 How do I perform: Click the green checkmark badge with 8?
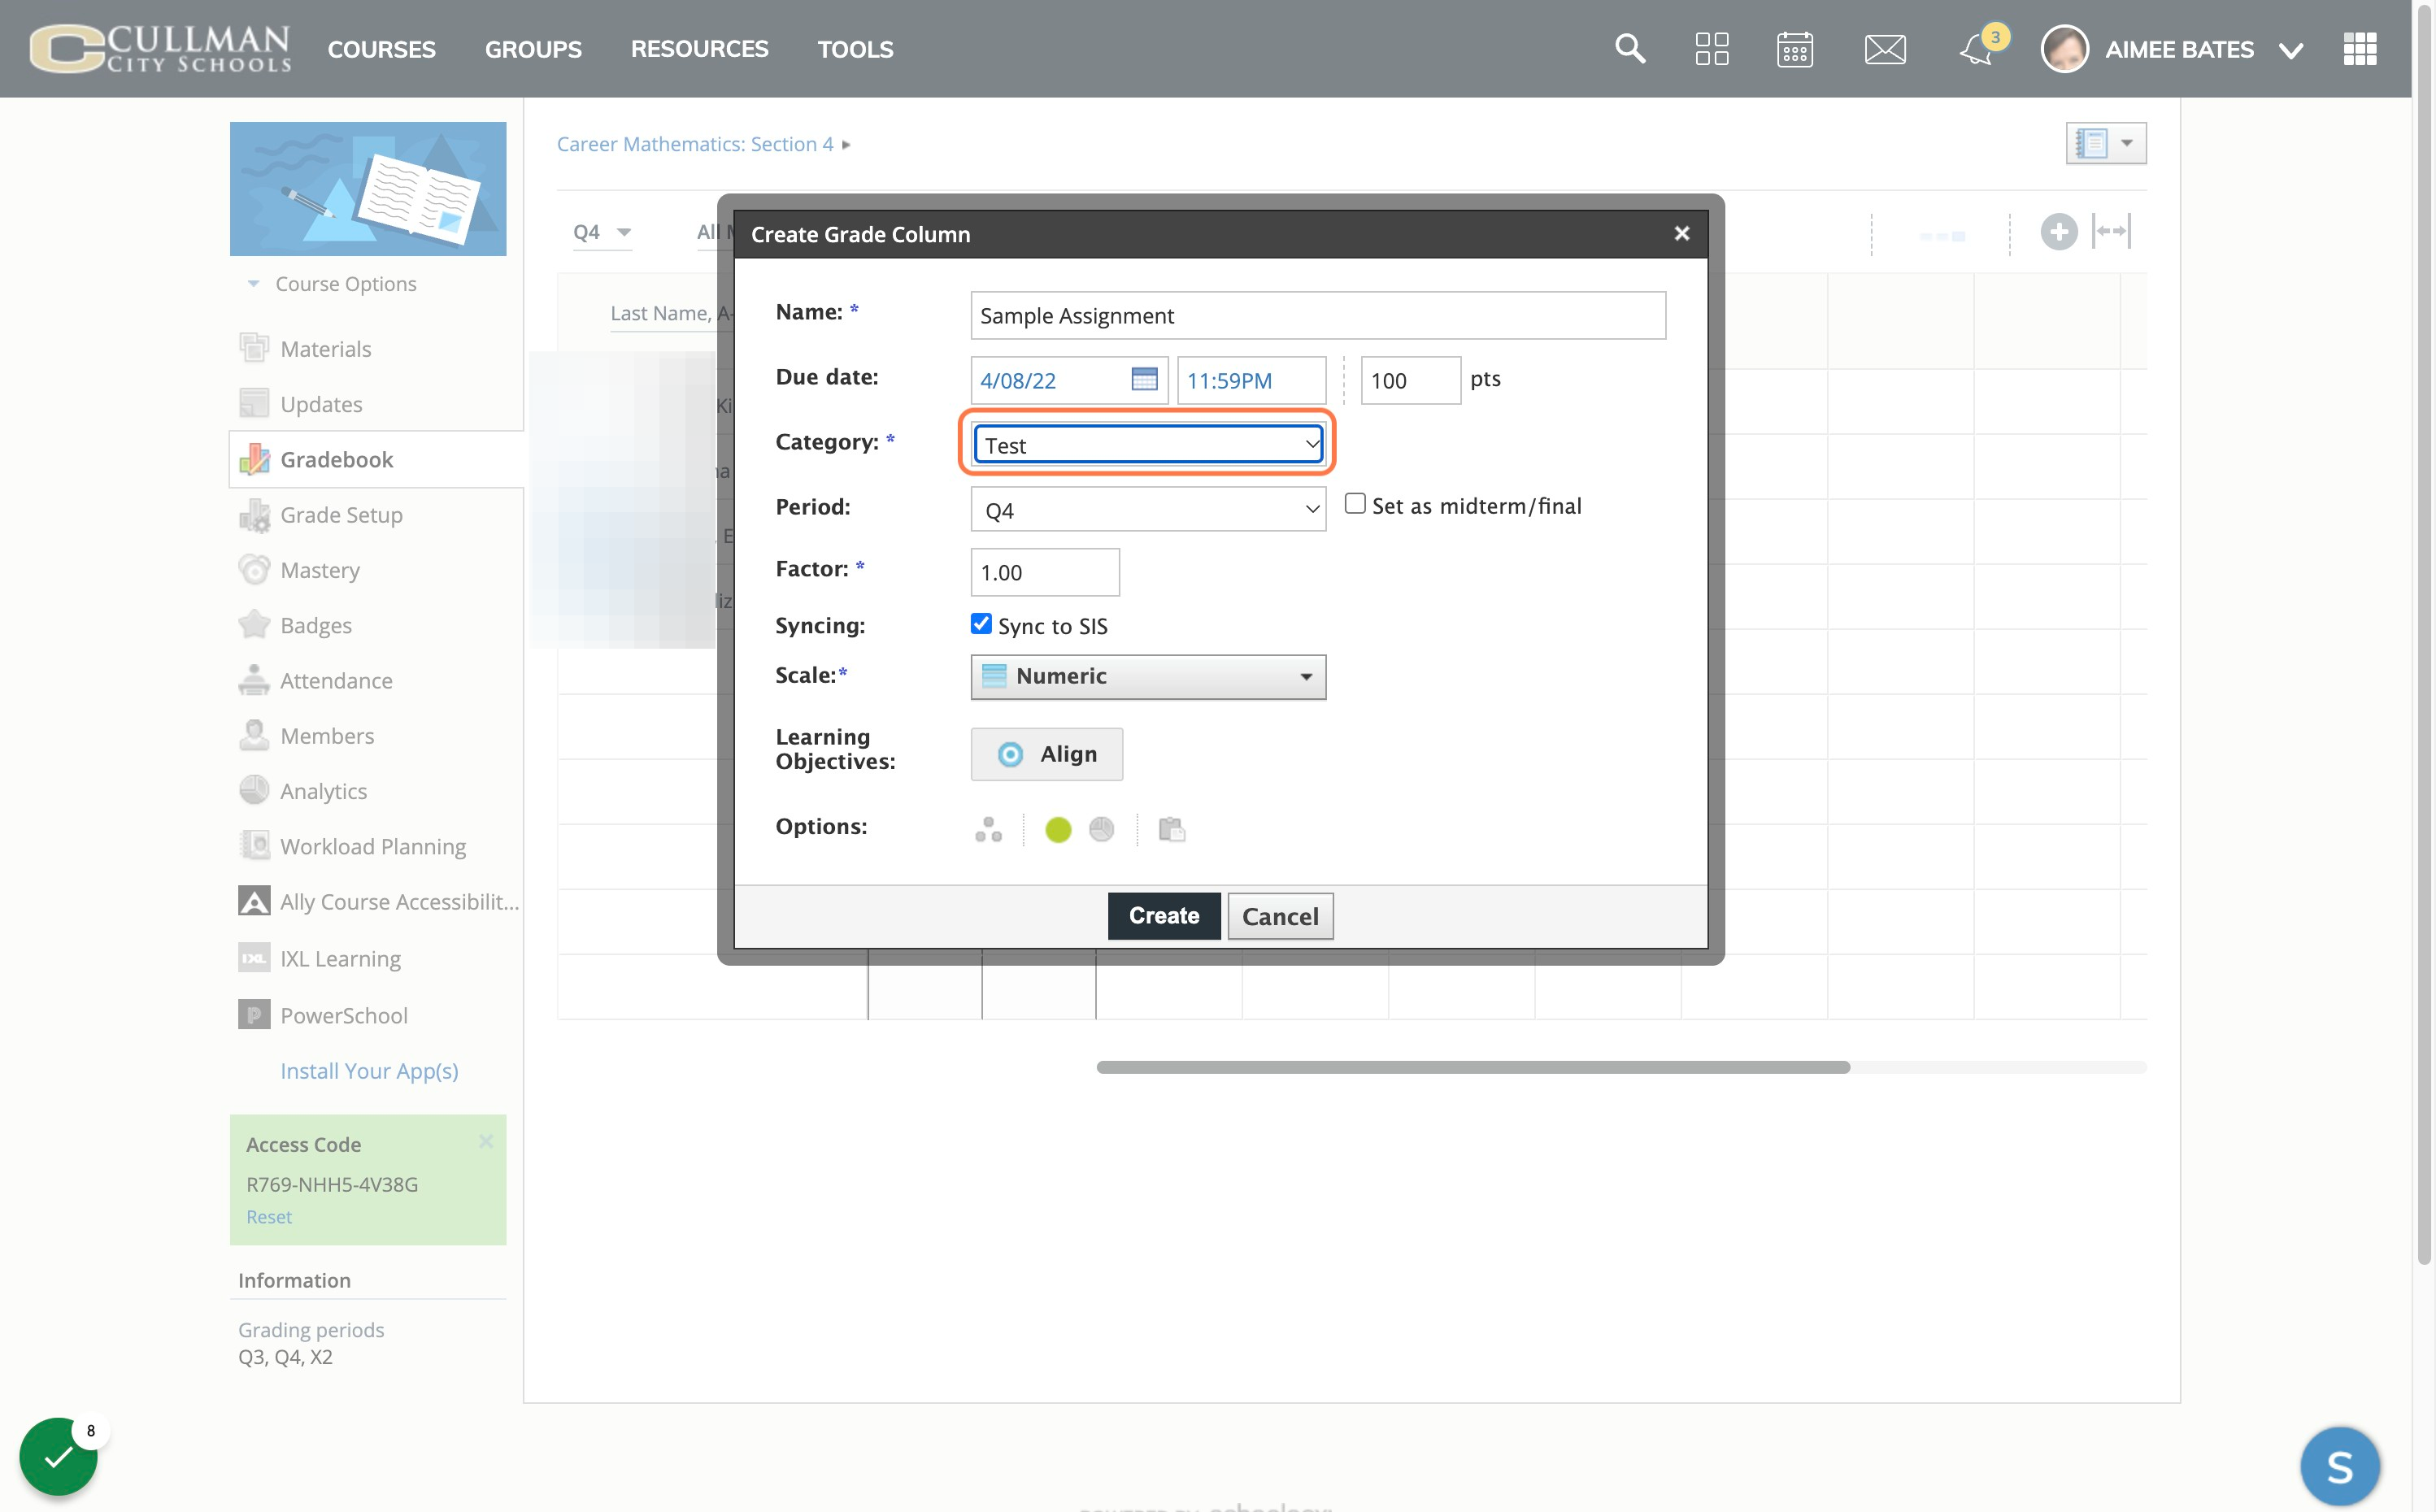[x=58, y=1456]
